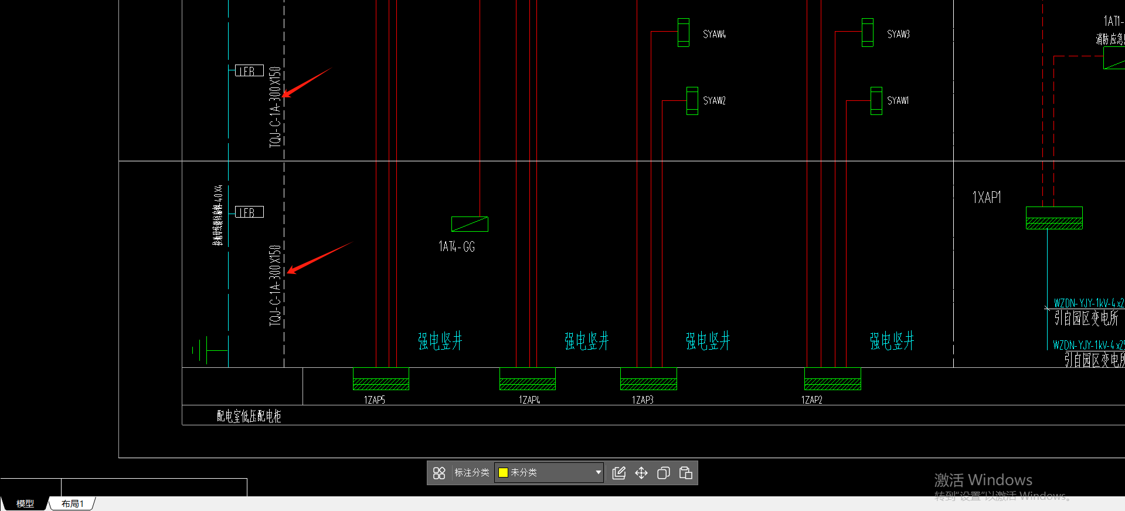The height and width of the screenshot is (511, 1125).
Task: Select the hatched cabinet symbol above 1ZAP4
Action: pyautogui.click(x=528, y=379)
